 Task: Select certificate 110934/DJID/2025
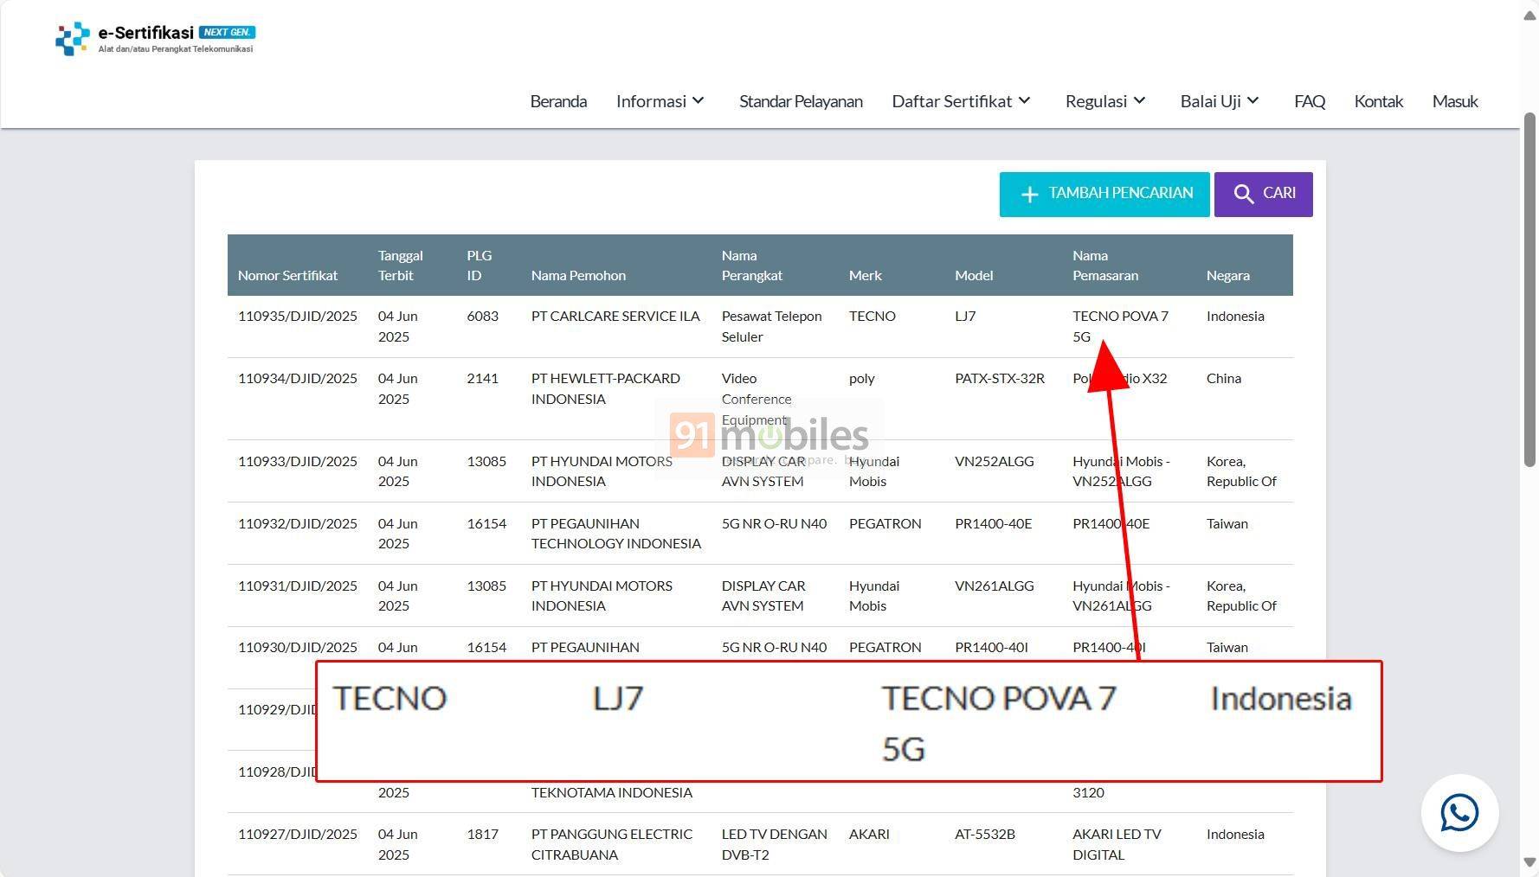coord(297,378)
